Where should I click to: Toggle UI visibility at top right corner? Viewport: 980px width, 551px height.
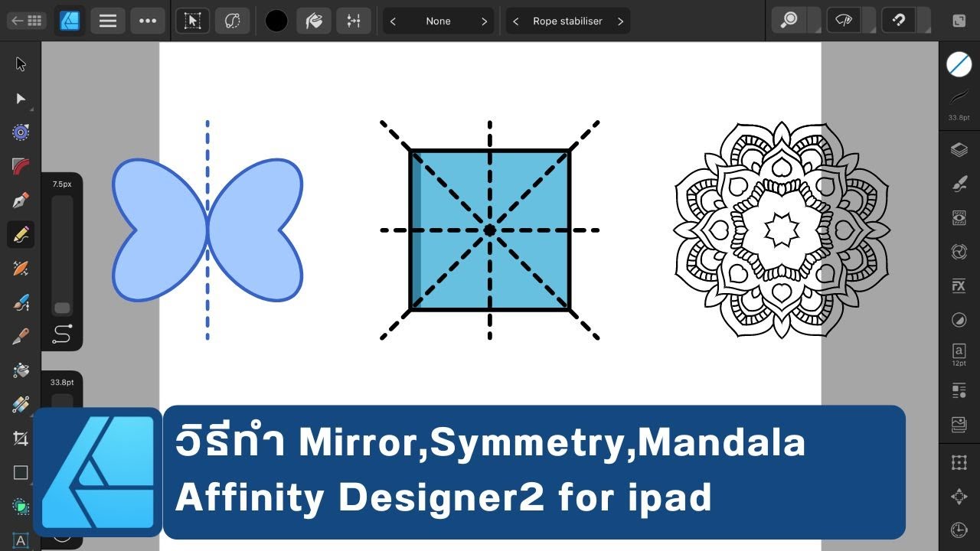click(959, 21)
